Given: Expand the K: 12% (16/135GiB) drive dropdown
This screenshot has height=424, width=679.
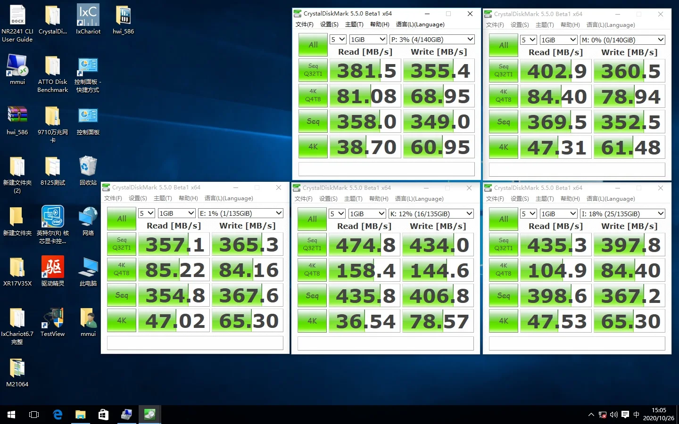Looking at the screenshot, I should [x=431, y=214].
